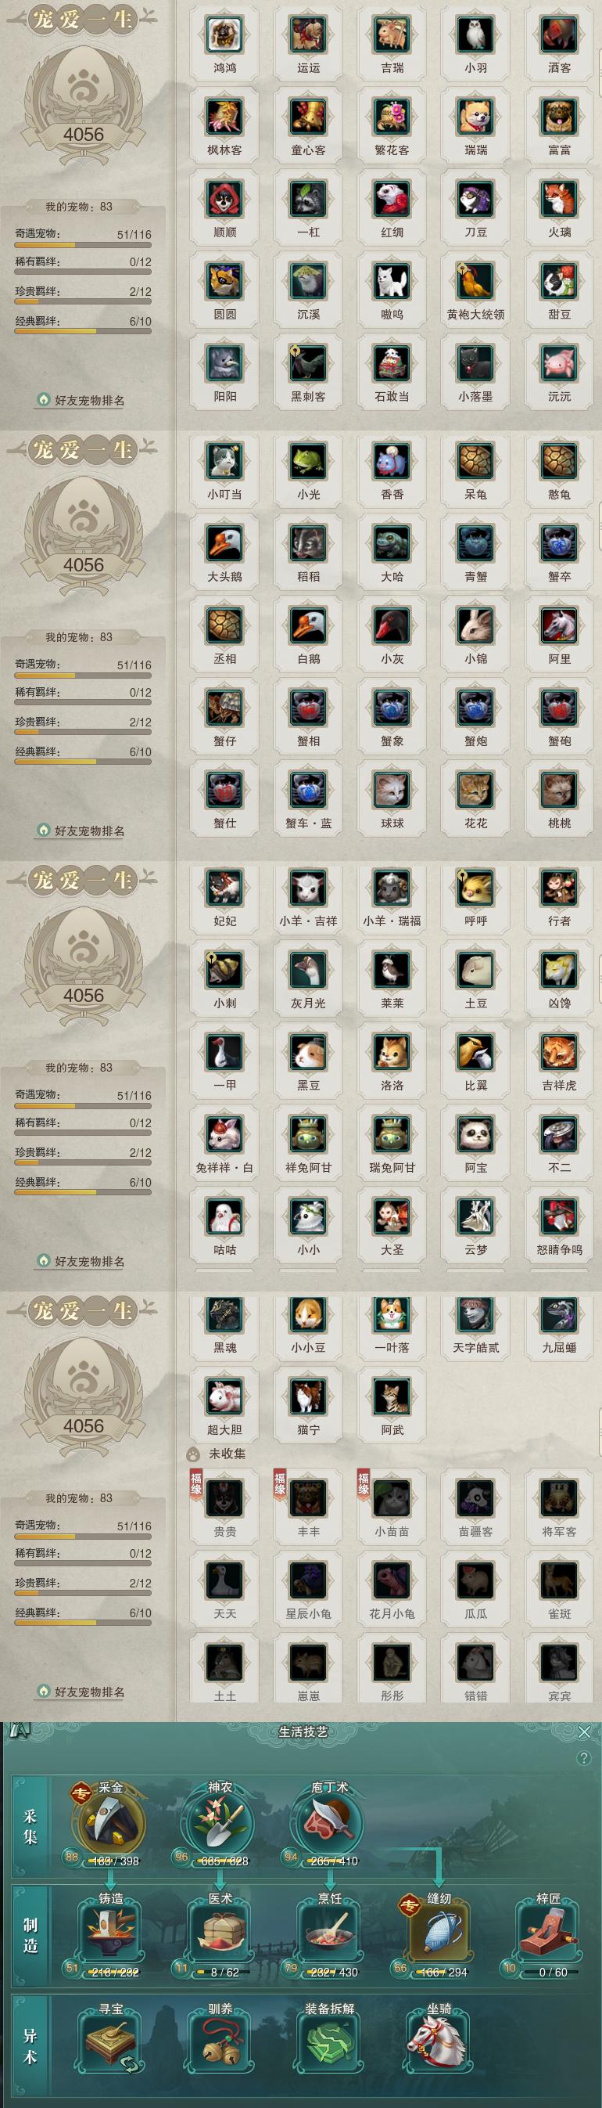Click the 一叶落 corgi pet icon
The image size is (602, 2108).
pos(392,1315)
